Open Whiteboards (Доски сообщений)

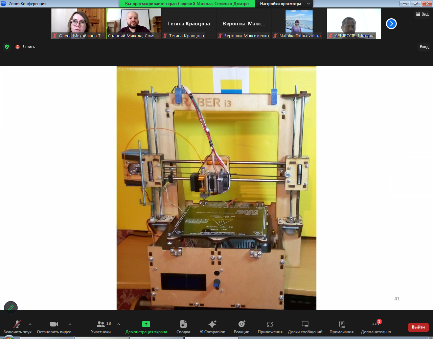click(x=305, y=324)
